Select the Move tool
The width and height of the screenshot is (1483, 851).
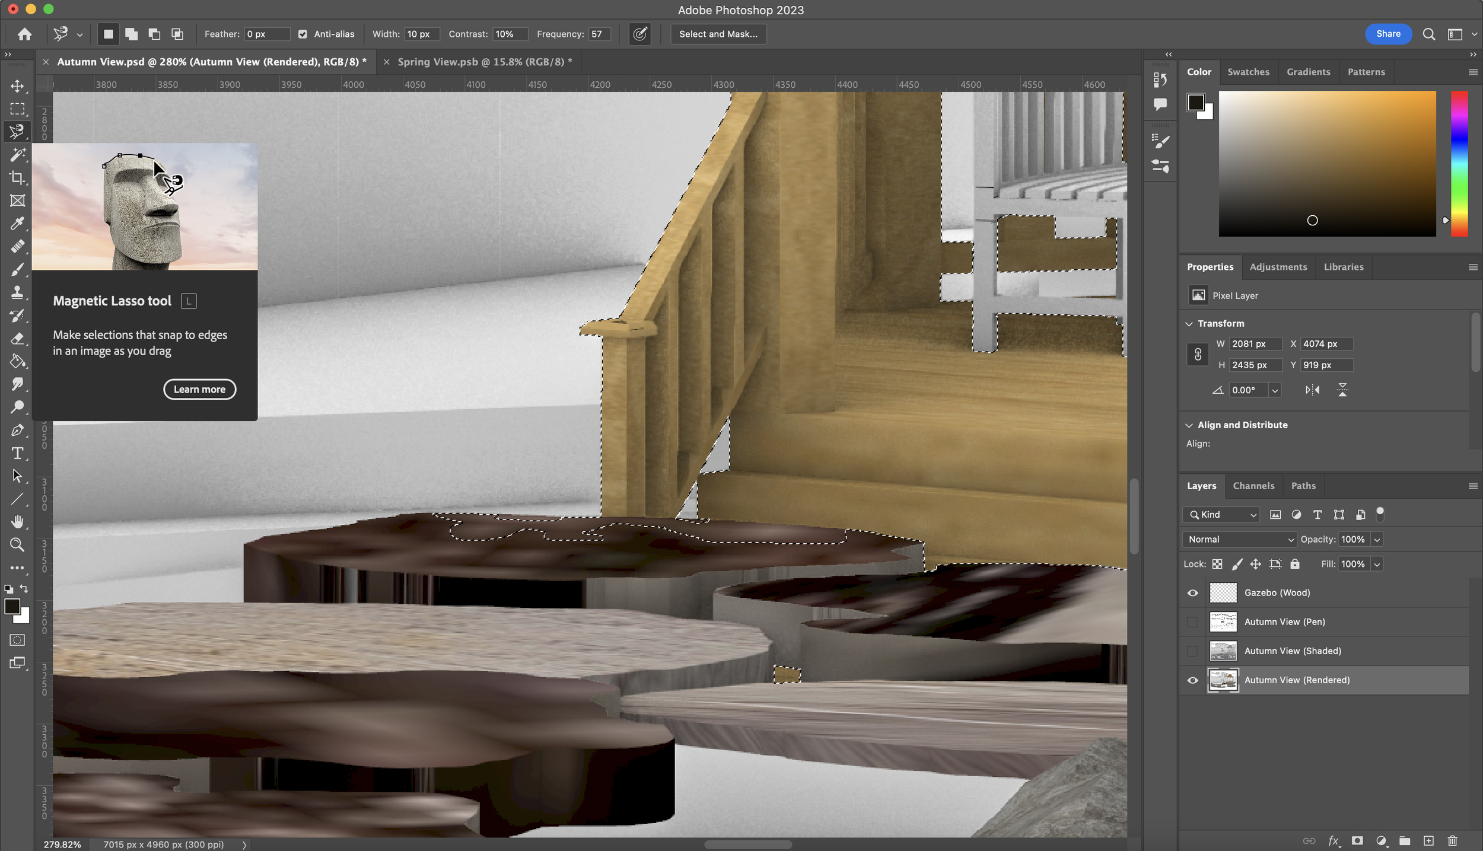(x=17, y=86)
